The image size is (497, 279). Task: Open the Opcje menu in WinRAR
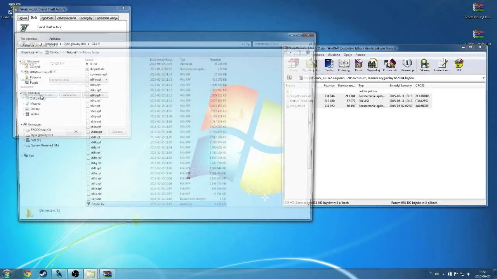(348, 55)
